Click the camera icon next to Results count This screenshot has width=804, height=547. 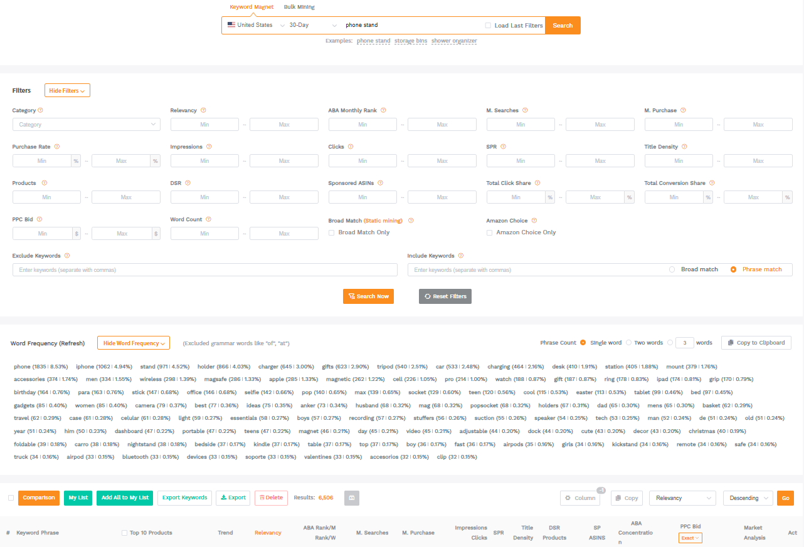point(351,498)
